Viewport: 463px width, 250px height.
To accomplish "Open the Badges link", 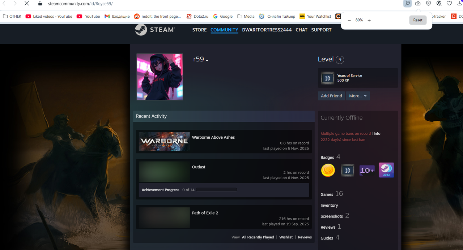I will pyautogui.click(x=327, y=158).
